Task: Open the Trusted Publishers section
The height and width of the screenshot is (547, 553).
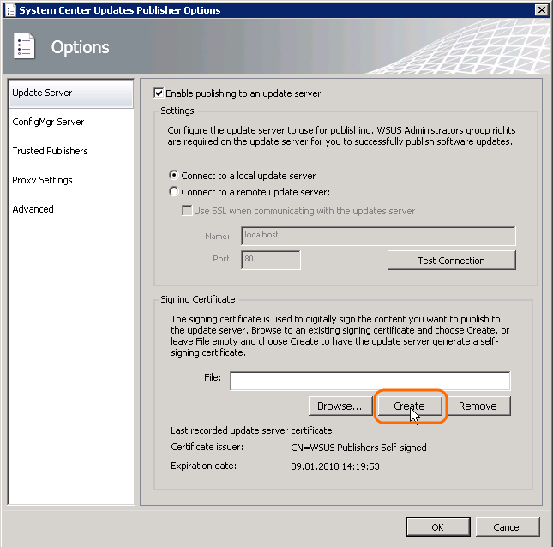Action: coord(50,151)
